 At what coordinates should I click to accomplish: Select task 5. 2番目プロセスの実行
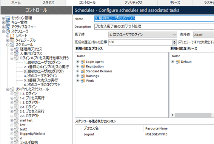(x=41, y=80)
